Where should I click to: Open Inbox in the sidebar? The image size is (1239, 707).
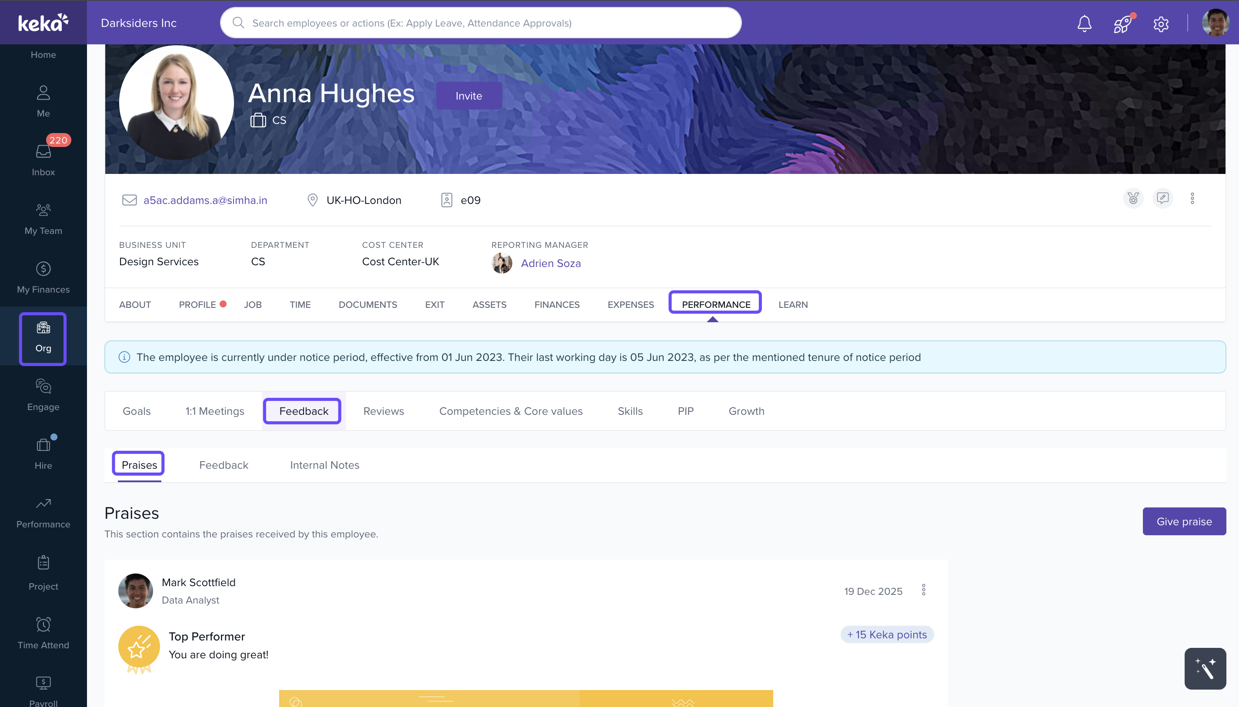click(43, 159)
